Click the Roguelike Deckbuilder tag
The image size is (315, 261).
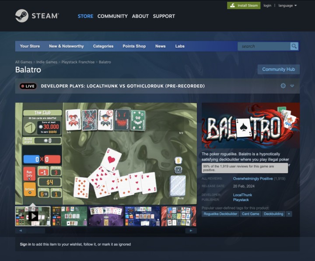(x=220, y=214)
